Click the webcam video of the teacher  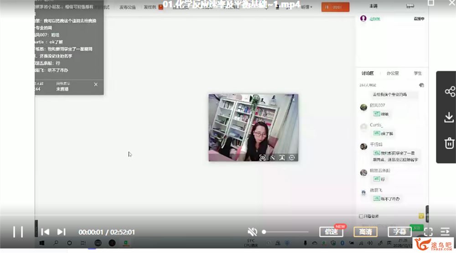[x=253, y=127]
